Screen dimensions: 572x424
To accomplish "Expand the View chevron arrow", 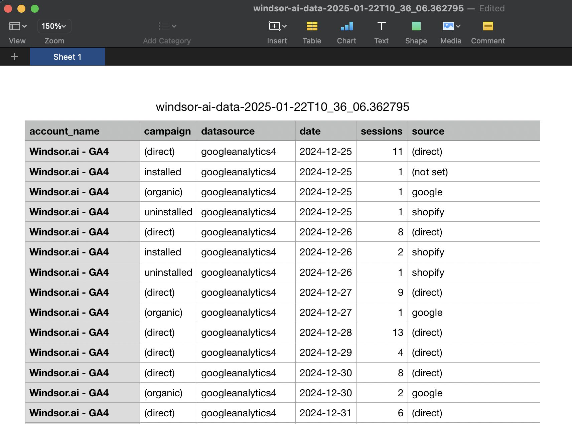I will pyautogui.click(x=24, y=26).
